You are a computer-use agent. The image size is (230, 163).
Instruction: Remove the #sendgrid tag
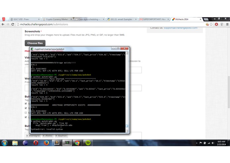click(x=27, y=136)
